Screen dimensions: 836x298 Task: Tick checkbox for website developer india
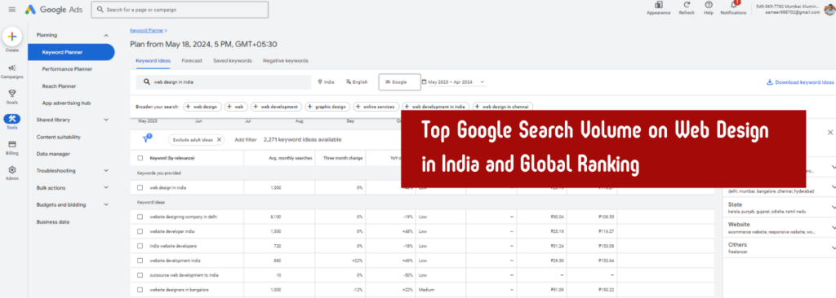click(140, 231)
